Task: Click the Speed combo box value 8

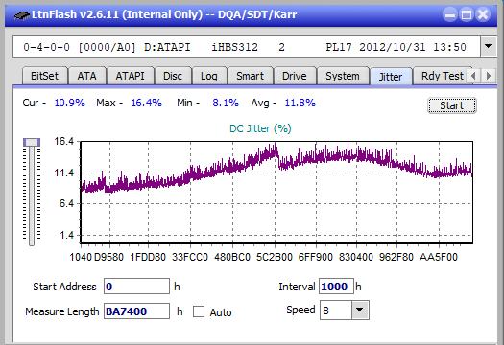Action: coord(336,310)
